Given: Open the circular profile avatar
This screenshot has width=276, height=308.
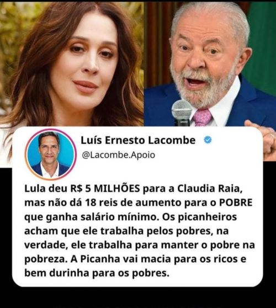Looking at the screenshot, I should tap(51, 155).
